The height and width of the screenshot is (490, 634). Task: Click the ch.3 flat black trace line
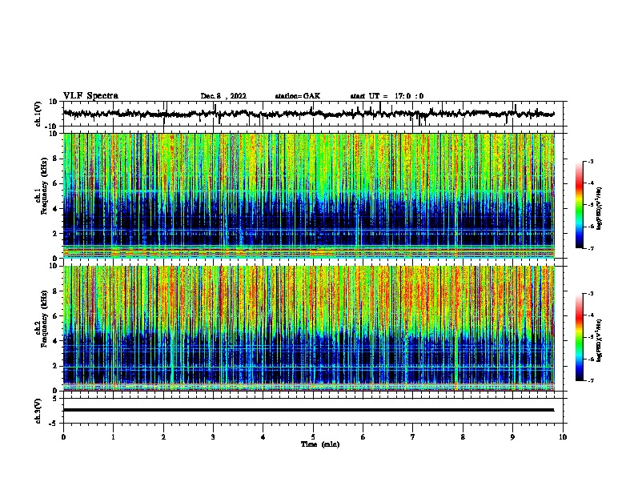click(x=308, y=410)
